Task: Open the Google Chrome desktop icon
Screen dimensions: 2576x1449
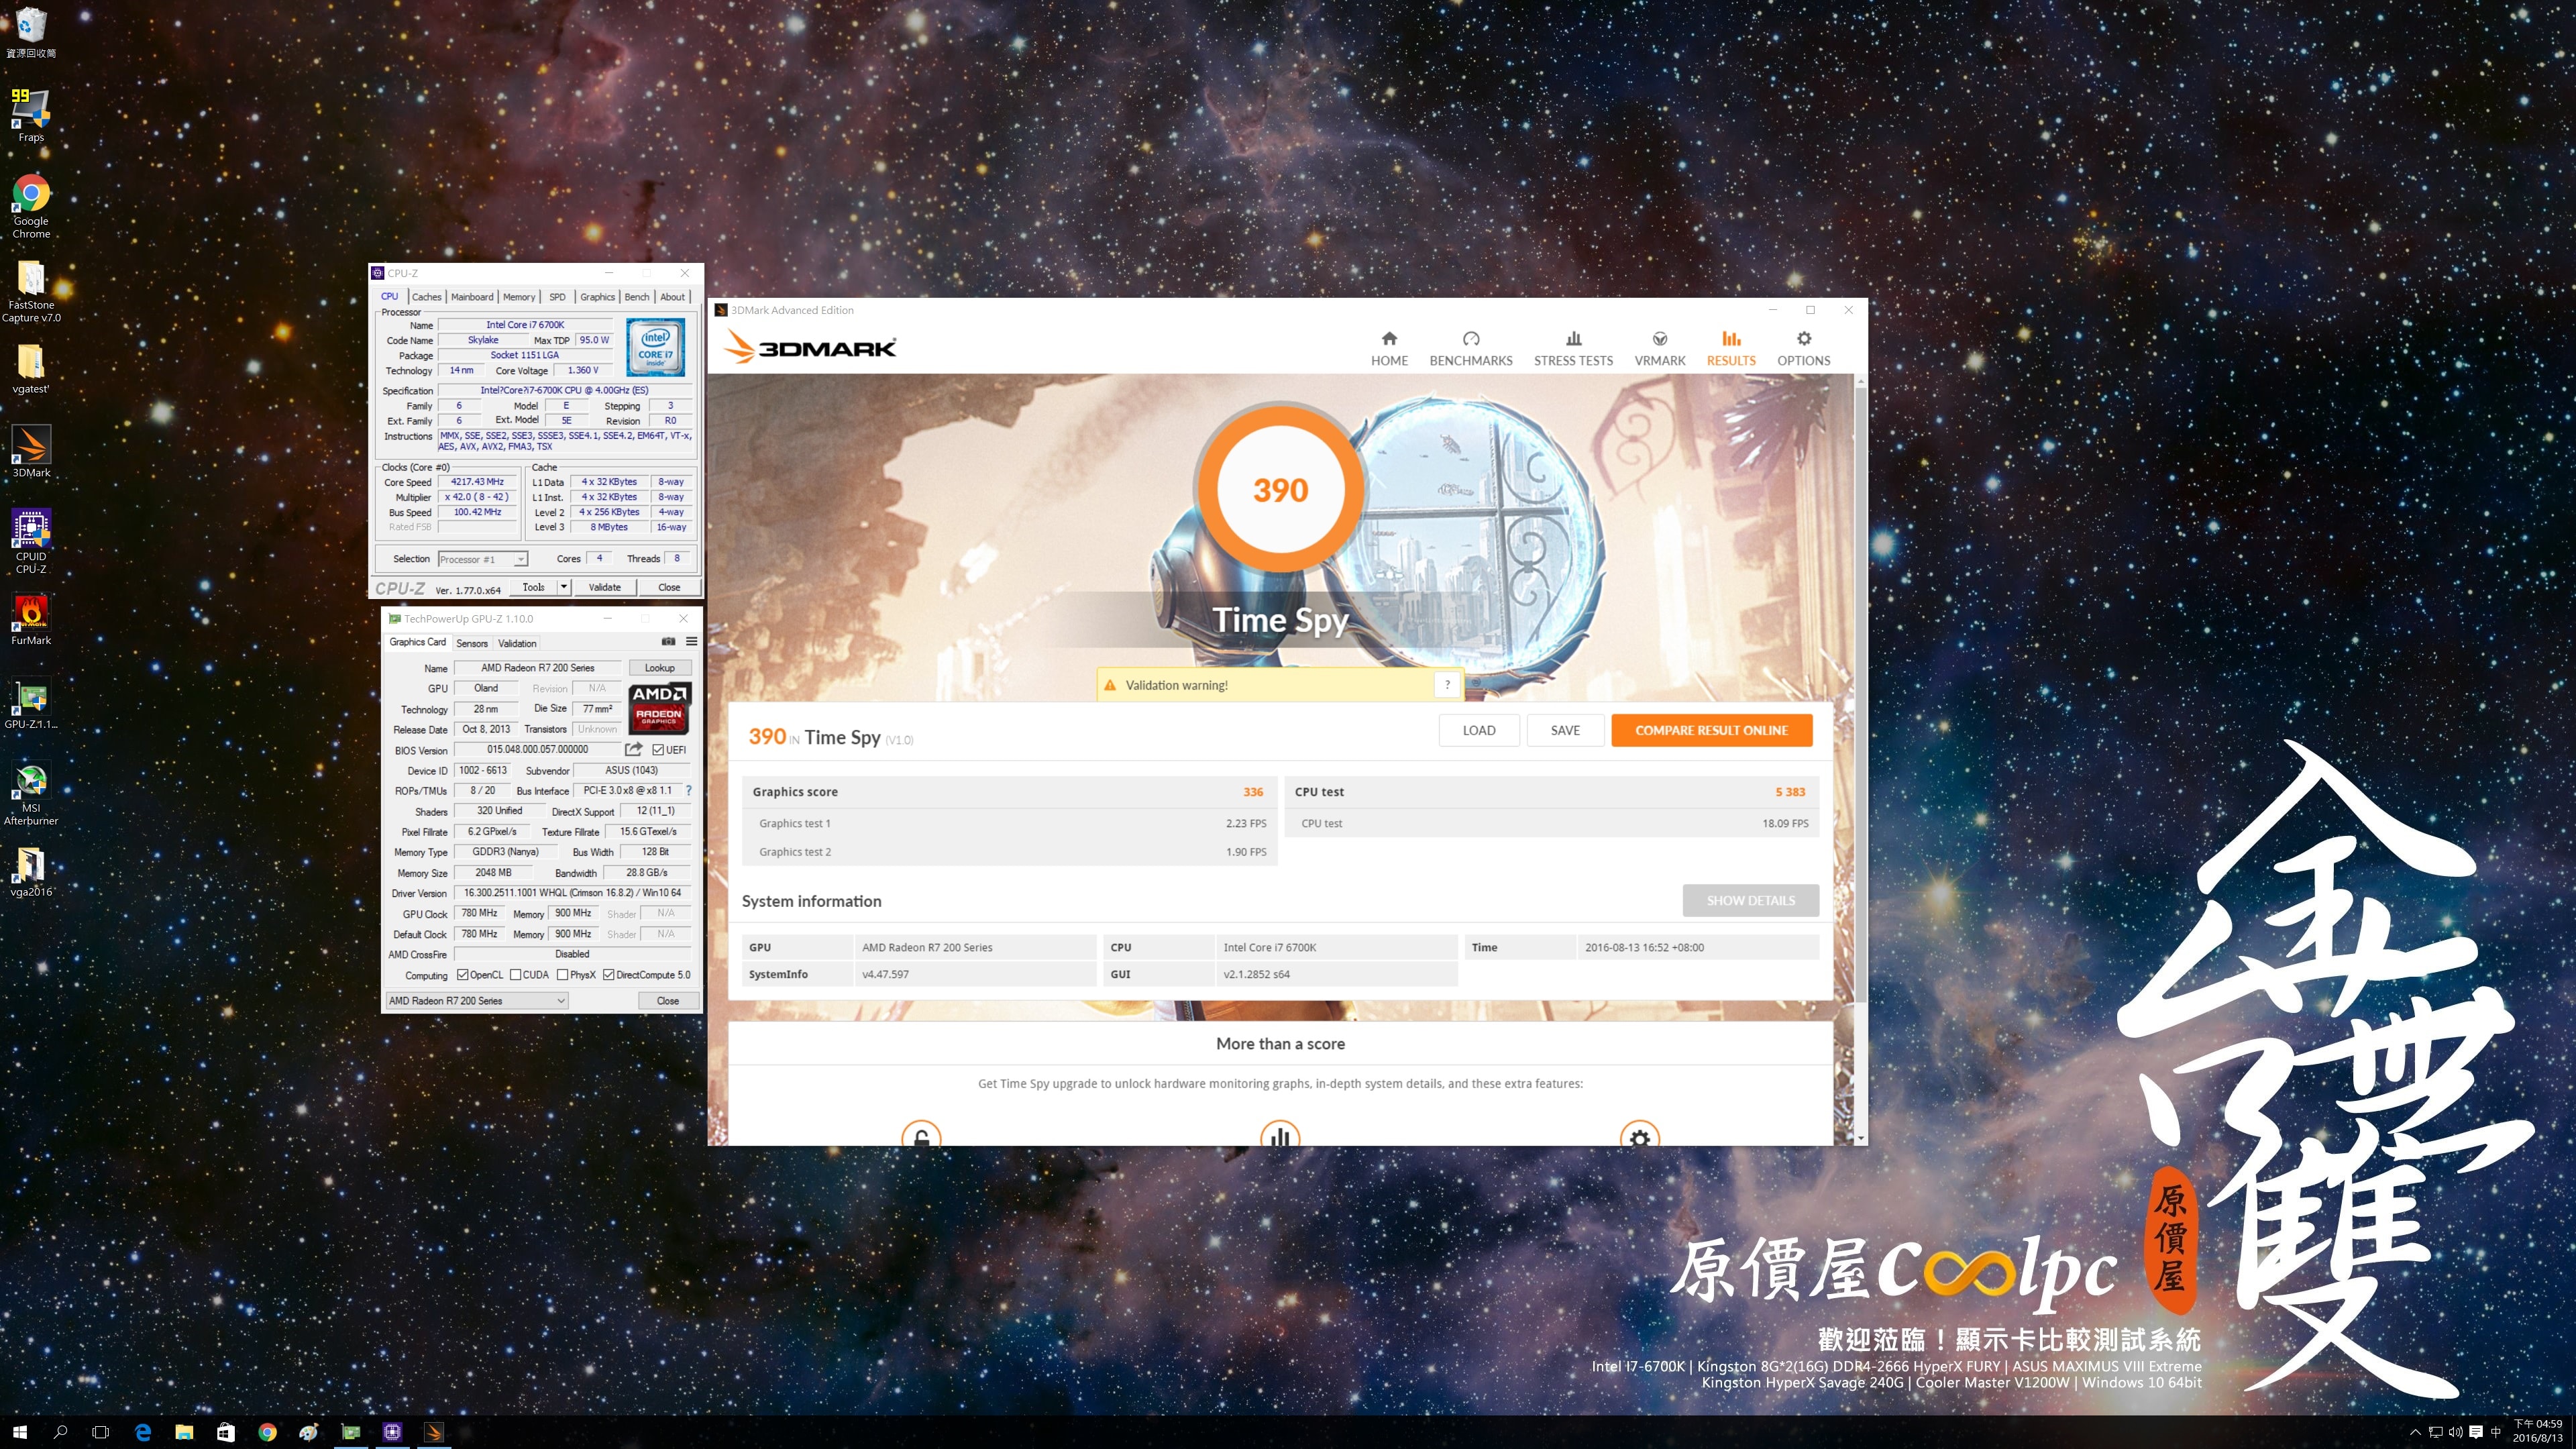Action: [31, 207]
